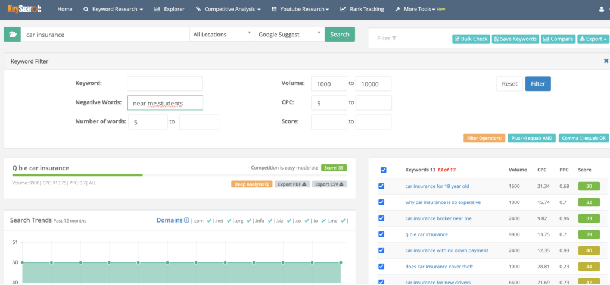Open the All Locations dropdown
The image size is (610, 285).
[222, 35]
